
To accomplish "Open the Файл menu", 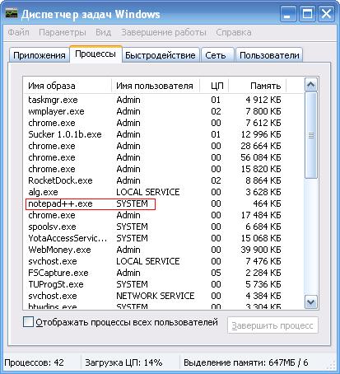I will click(18, 32).
